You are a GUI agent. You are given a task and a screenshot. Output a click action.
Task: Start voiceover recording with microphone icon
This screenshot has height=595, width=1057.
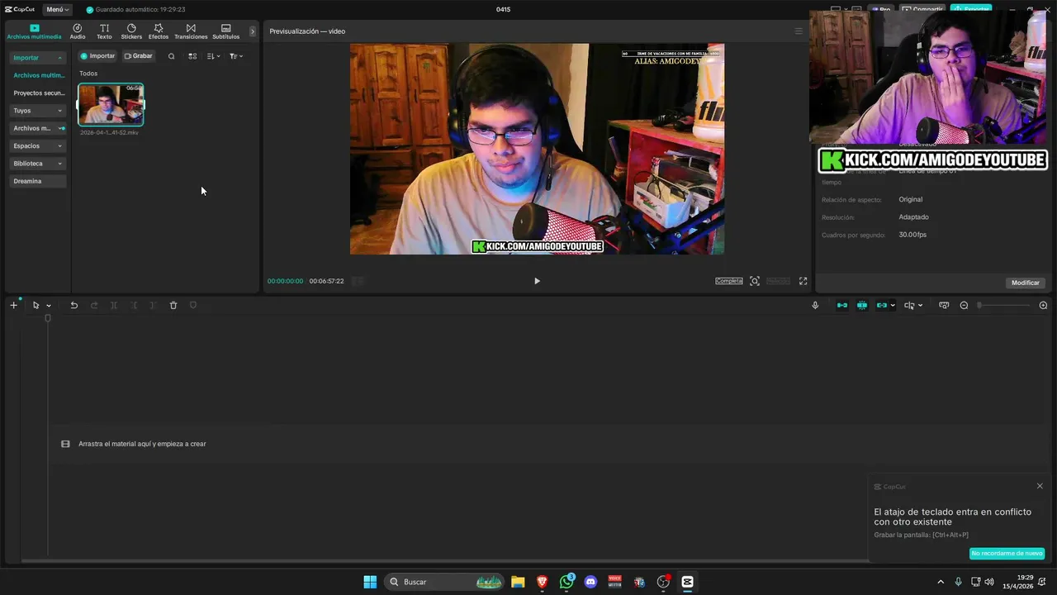pos(815,305)
